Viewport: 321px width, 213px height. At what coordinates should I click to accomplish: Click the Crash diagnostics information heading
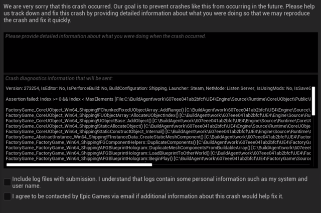(59, 78)
